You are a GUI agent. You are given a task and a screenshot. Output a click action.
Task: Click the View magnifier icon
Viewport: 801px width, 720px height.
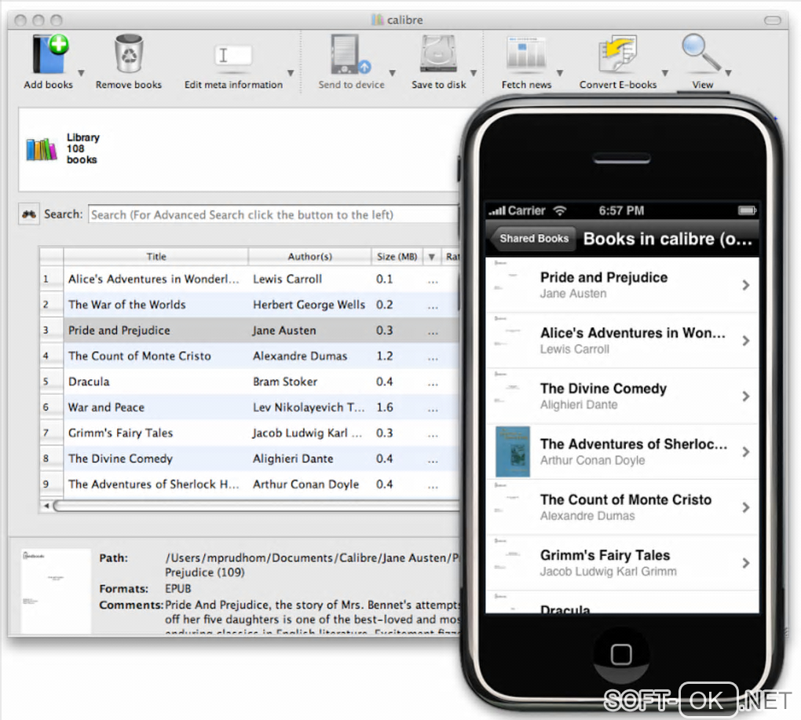click(x=700, y=53)
